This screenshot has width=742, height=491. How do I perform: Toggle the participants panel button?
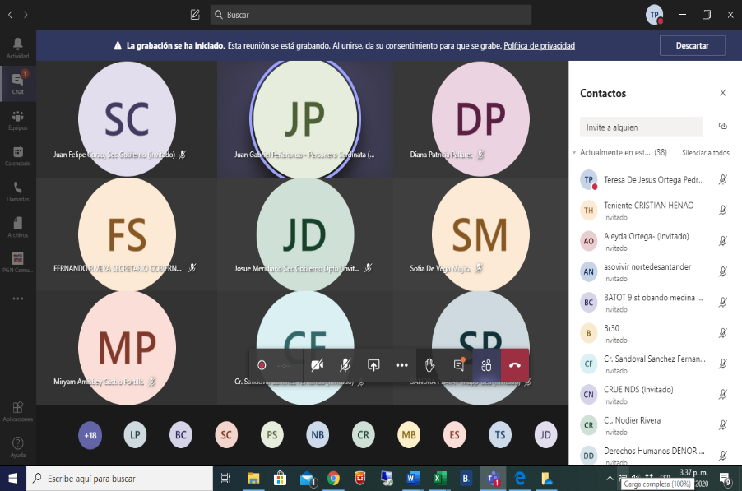pyautogui.click(x=486, y=365)
